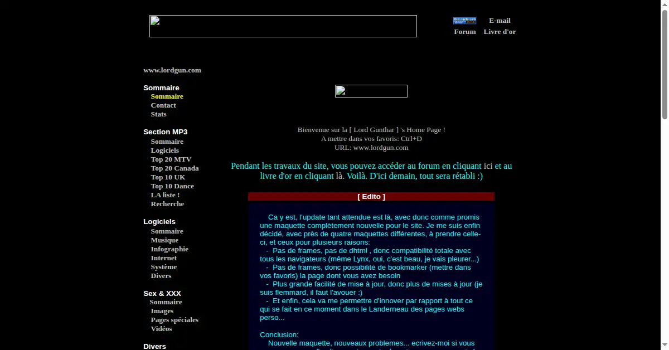This screenshot has height=350, width=669.
Task: Open the Livre d'or header link
Action: pos(500,32)
